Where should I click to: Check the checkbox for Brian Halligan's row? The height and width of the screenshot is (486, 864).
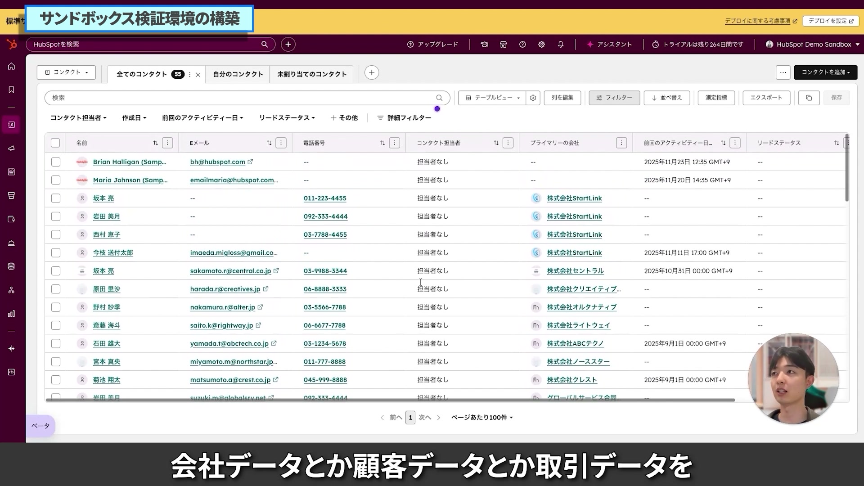click(55, 162)
